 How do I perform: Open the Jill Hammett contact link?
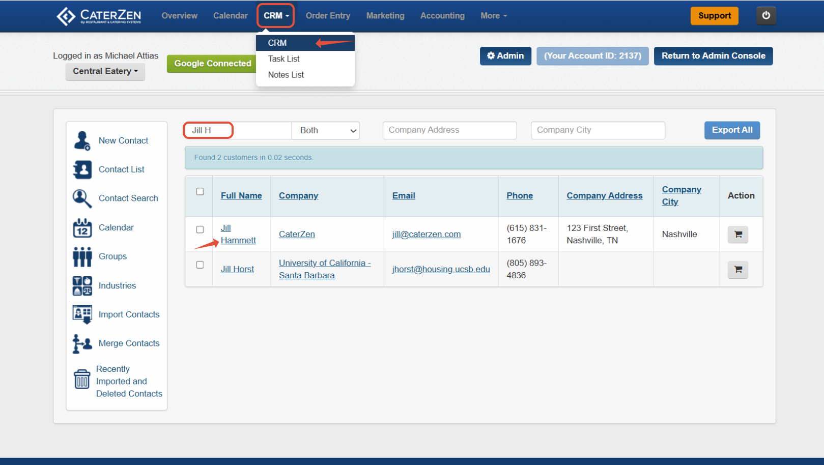[x=238, y=235]
